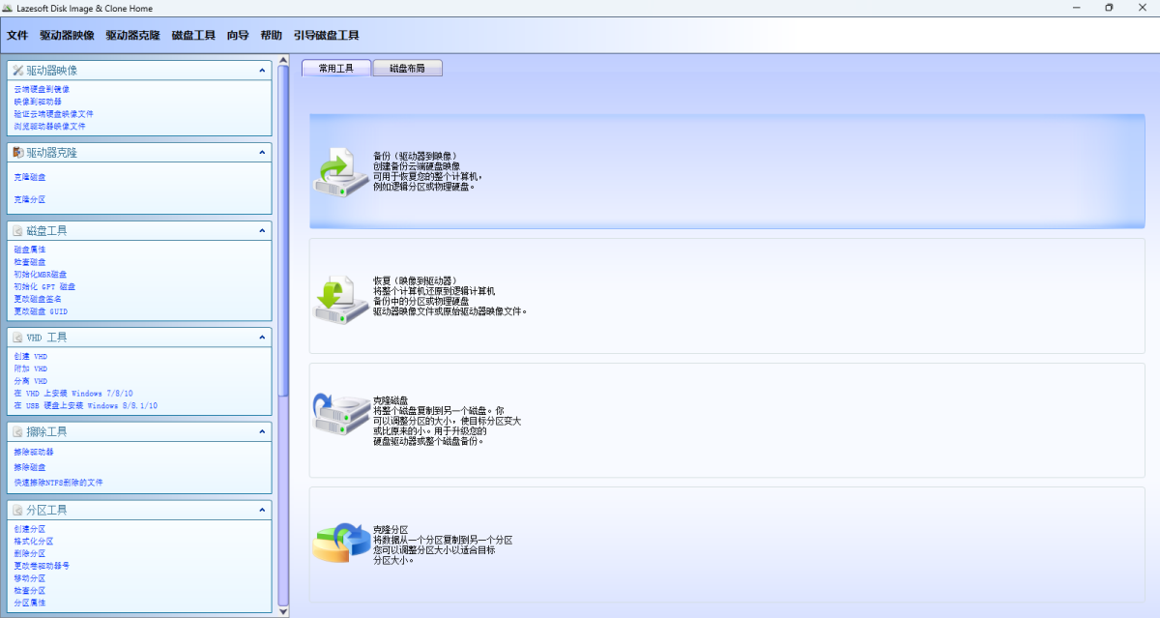
Task: Collapse the 磁盘工具 panel using its chevron
Action: click(x=262, y=231)
